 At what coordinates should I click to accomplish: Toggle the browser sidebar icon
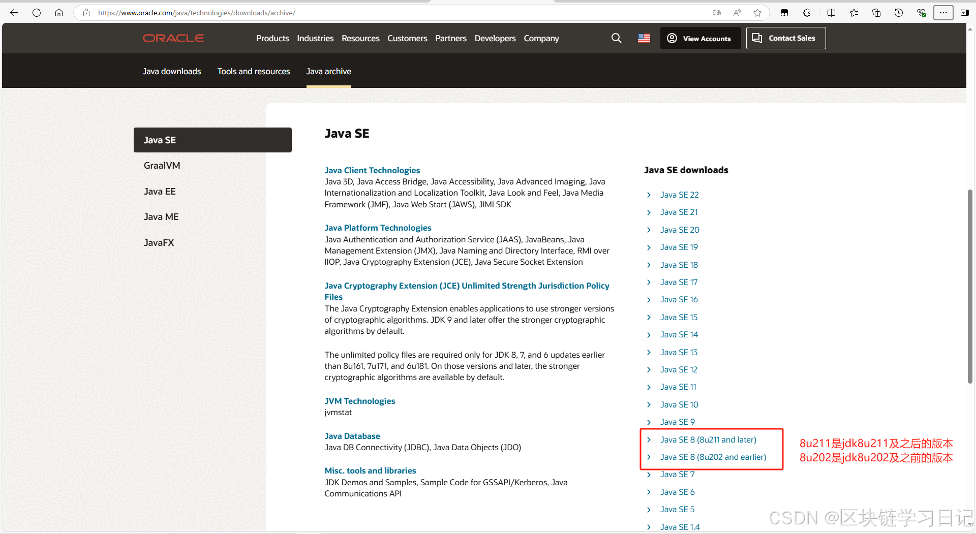(x=964, y=13)
